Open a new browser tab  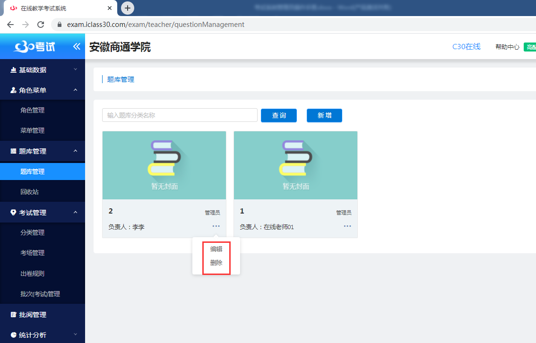point(128,8)
